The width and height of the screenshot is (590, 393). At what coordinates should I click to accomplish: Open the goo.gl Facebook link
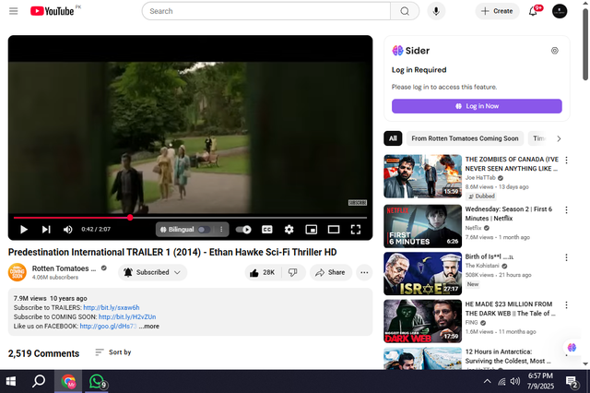click(x=108, y=327)
